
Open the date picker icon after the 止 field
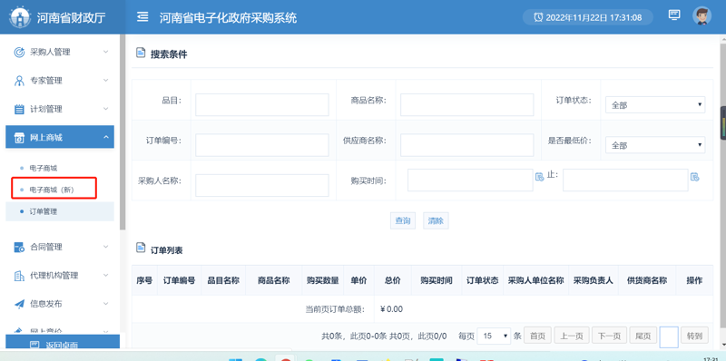click(694, 177)
